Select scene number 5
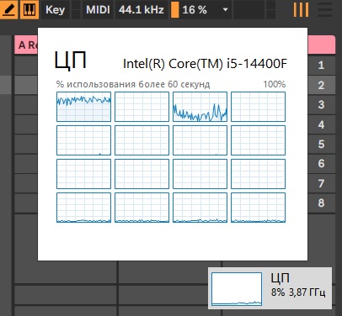 322,144
